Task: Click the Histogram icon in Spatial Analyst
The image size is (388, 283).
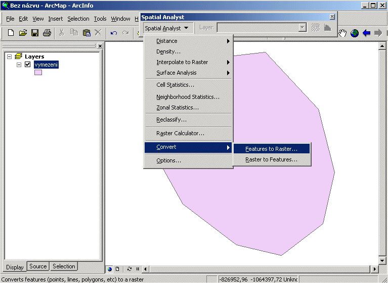Action: 328,28
